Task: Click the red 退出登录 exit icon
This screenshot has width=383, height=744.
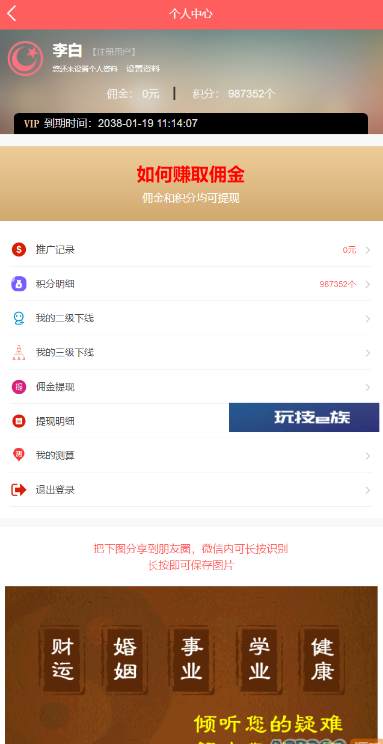Action: tap(19, 489)
